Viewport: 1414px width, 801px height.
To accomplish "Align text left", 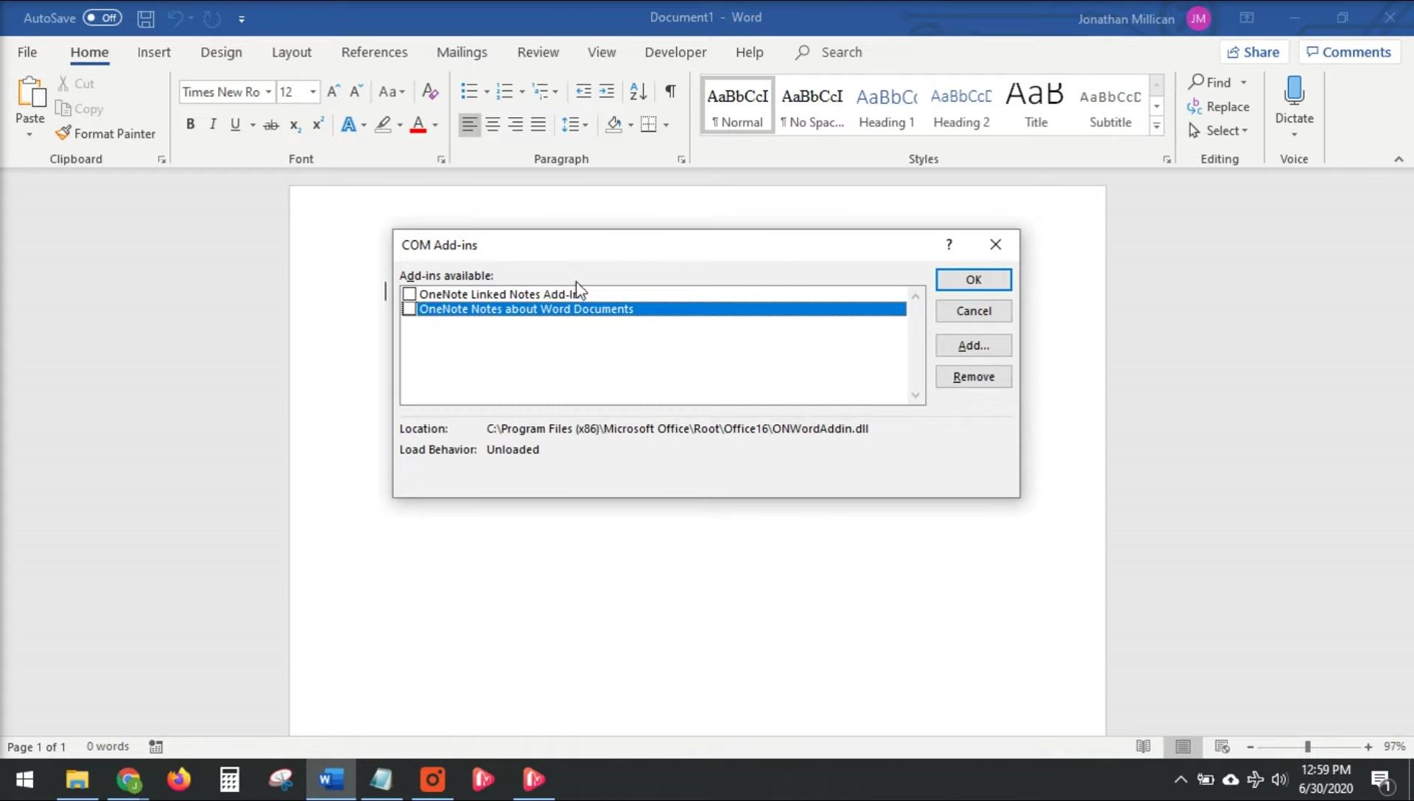I will 469,124.
